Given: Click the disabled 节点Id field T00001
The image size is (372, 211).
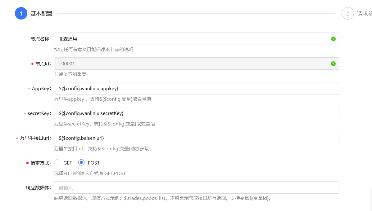Looking at the screenshot, I should click(x=186, y=64).
